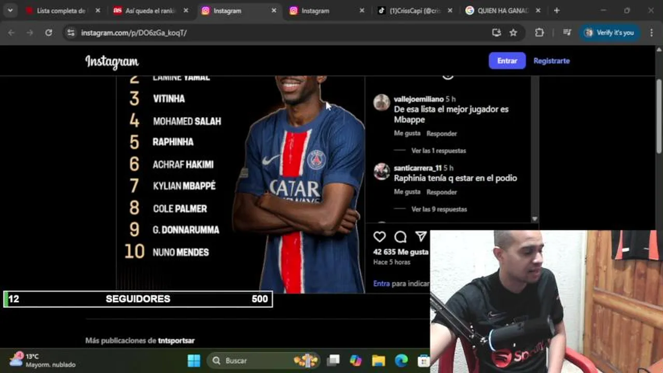
Task: Click 'KYLIAN MBAPPÉ' in the ranking list
Action: pos(184,185)
